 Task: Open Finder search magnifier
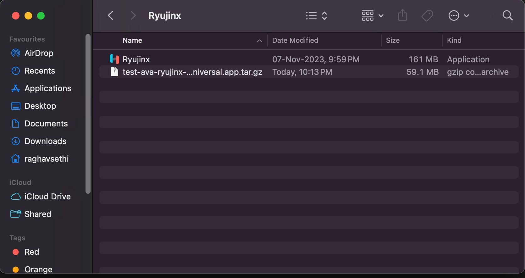507,15
